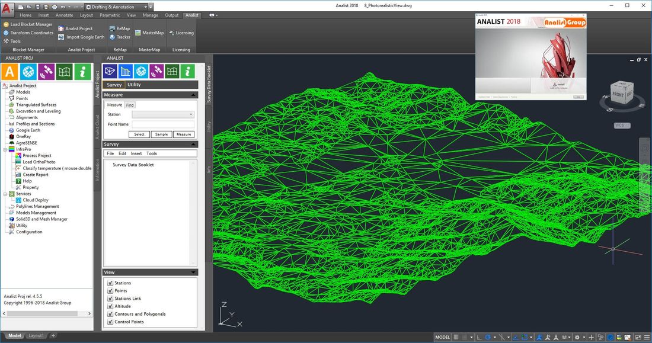Screen dimensions: 652x343
Task: Click the Import Google Earth ribbon icon
Action: coord(61,37)
